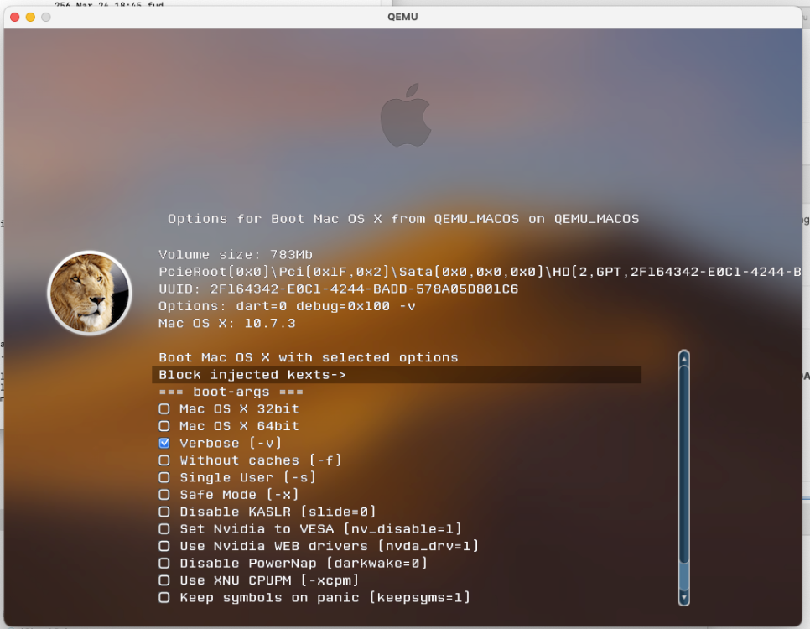Tick Disable PowerNap (darkwake=0) checkbox
This screenshot has height=629, width=810.
pos(164,563)
